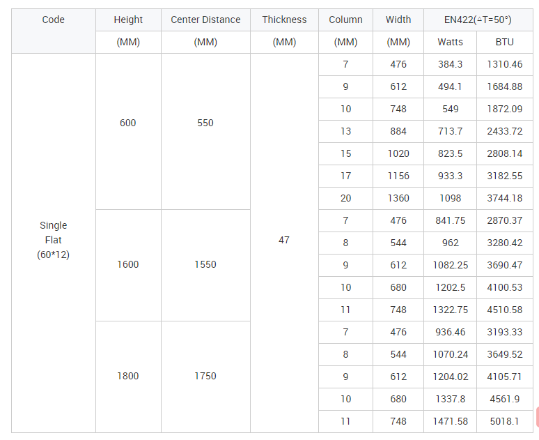Select the Height column header
This screenshot has width=539, height=440.
128,20
